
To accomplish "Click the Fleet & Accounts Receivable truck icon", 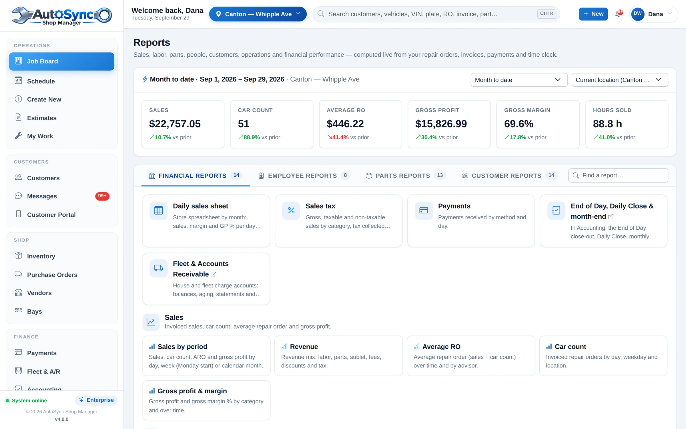I will pos(158,268).
